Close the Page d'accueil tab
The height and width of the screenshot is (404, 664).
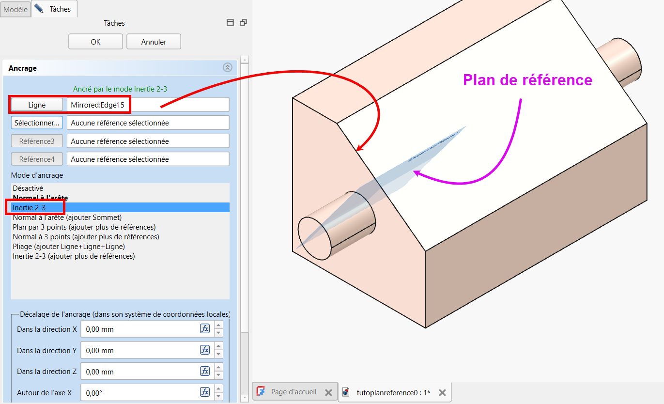[x=328, y=392]
